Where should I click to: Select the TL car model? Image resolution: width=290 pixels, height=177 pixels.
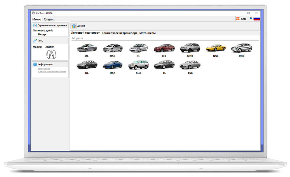click(x=164, y=65)
